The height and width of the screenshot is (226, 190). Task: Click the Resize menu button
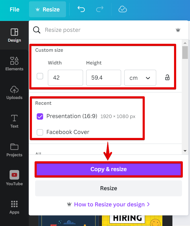point(48,10)
